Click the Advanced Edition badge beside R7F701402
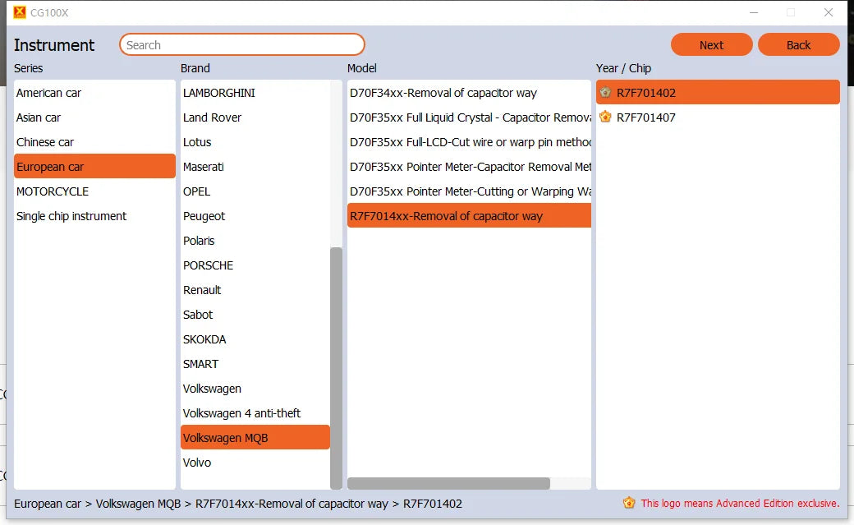Viewport: 854px width, 525px height. click(x=605, y=92)
